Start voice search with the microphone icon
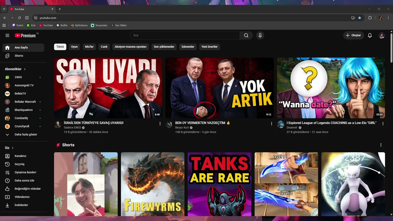The height and width of the screenshot is (221, 393). coord(260,35)
